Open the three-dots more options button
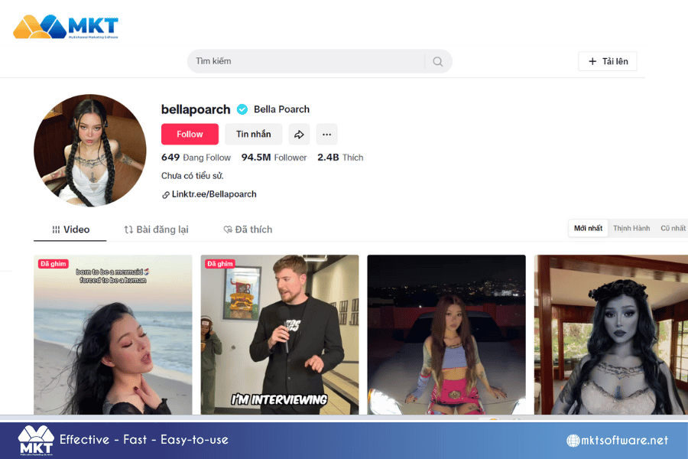The height and width of the screenshot is (459, 688). point(327,135)
